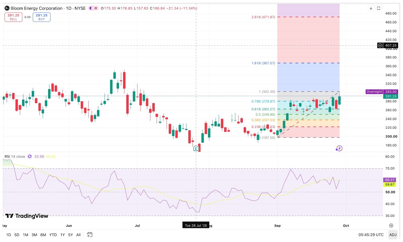Click the 0.00 spread value between Sell and Buy
This screenshot has width=403, height=242.
tap(27, 17)
